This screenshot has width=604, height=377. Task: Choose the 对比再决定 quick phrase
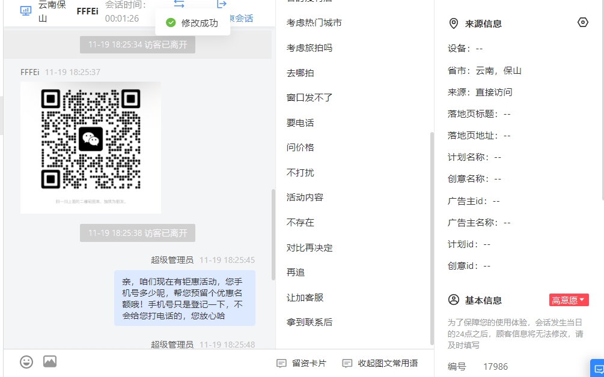click(310, 247)
